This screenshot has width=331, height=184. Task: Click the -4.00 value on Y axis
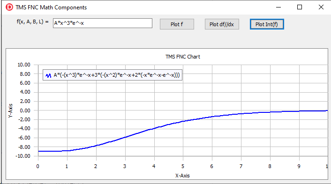point(24,128)
